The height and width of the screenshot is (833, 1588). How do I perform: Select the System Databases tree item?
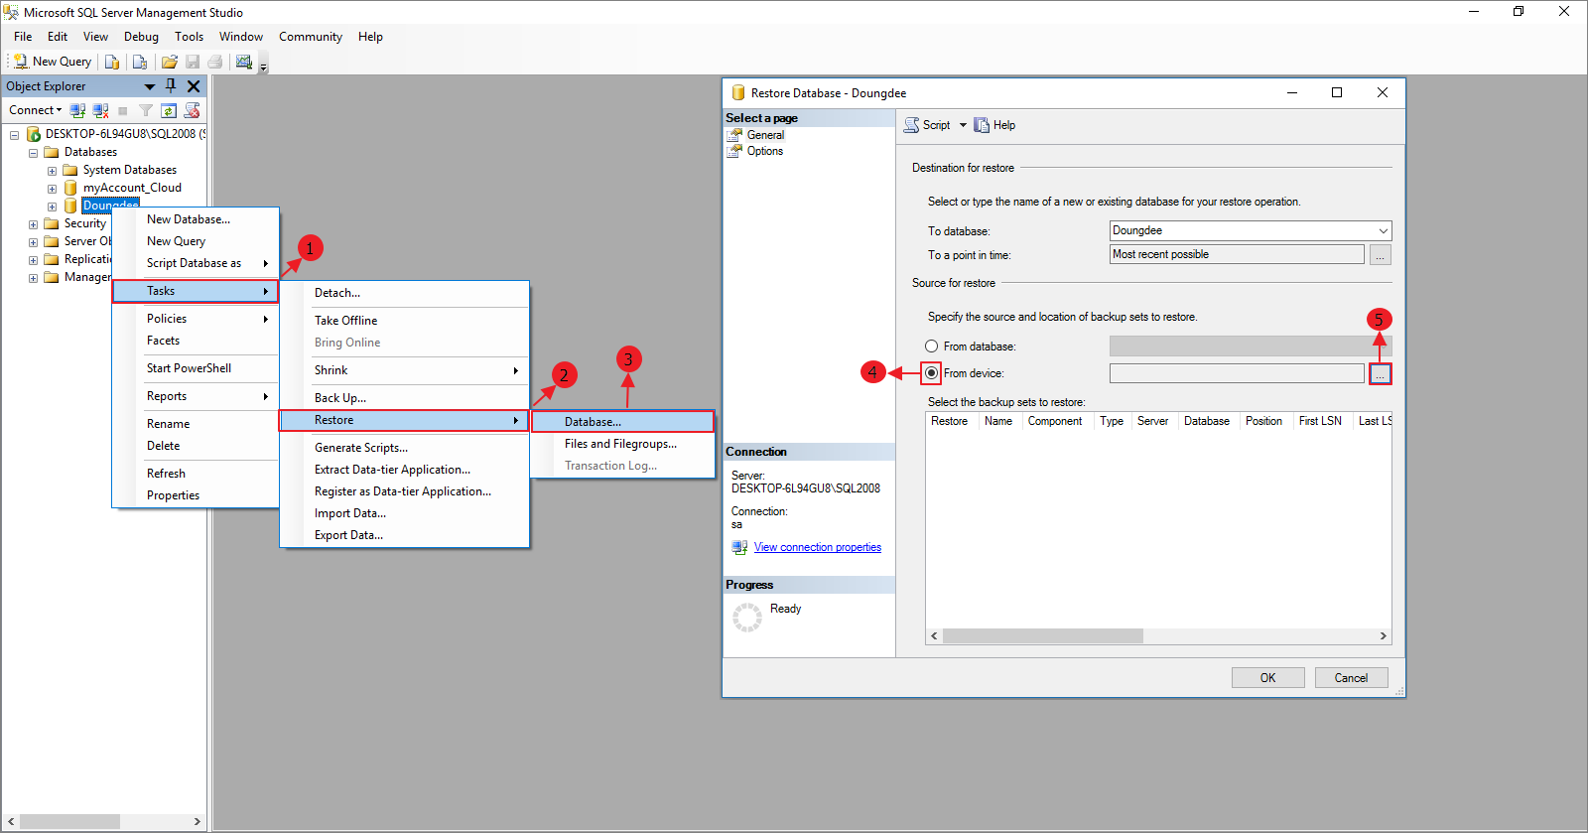[130, 170]
